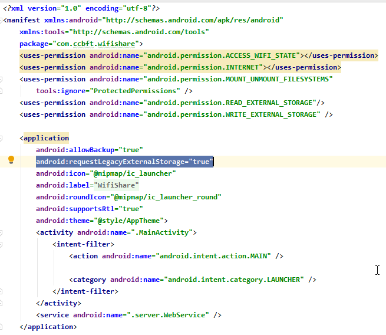The height and width of the screenshot is (335, 386).
Task: Click the READ_EXTERNAL_STORAGE permission line
Action: pos(172,103)
